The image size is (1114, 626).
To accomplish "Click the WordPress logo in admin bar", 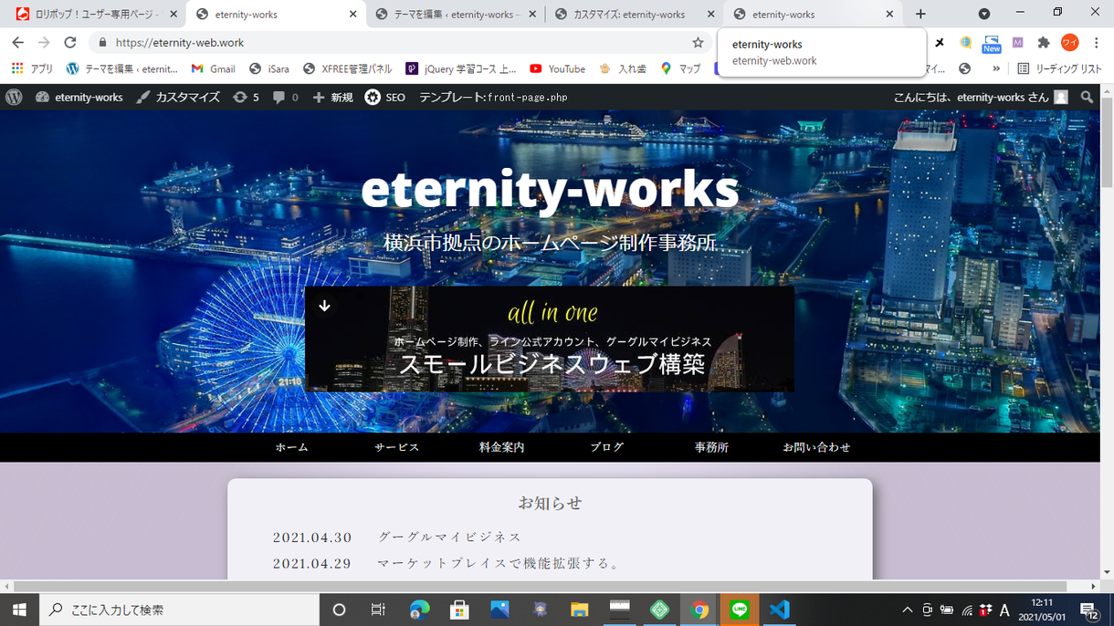I will pyautogui.click(x=14, y=97).
